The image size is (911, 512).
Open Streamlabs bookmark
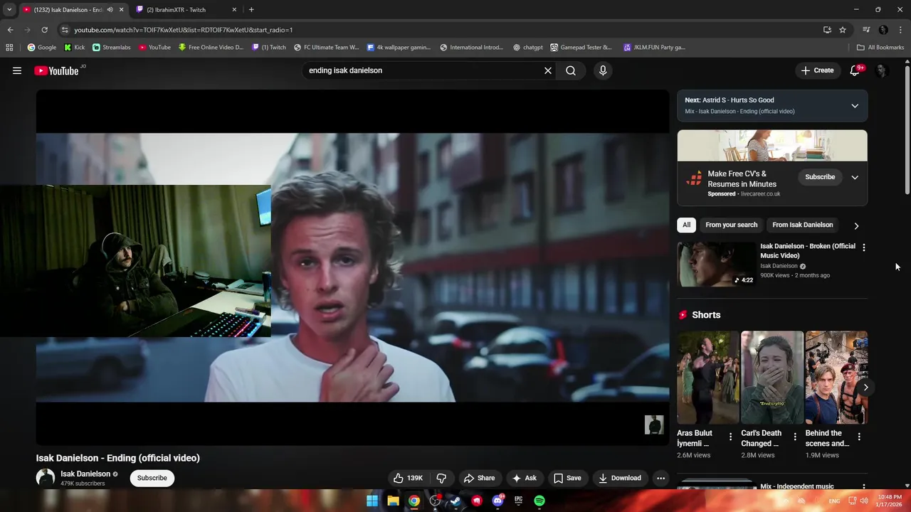pyautogui.click(x=112, y=48)
